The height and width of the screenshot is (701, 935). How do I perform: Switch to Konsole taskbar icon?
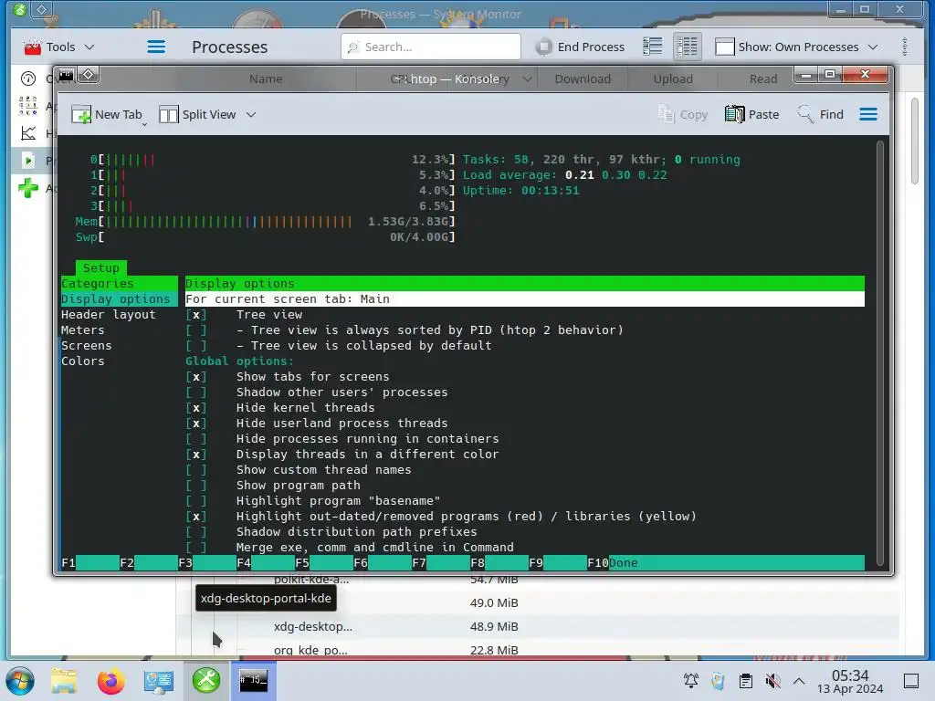click(254, 680)
